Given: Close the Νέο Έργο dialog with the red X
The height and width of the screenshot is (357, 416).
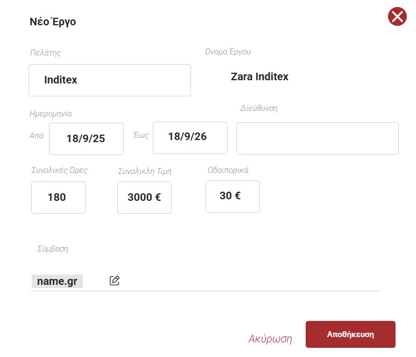Looking at the screenshot, I should click(x=397, y=17).
